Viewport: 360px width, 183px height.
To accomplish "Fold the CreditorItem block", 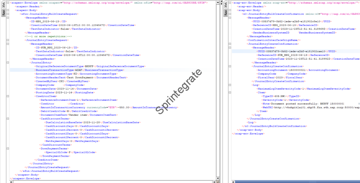I will [8, 96].
